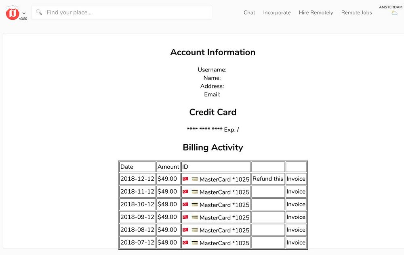Screen dimensions: 404x255
Task: Click the Account Information heading
Action: (213, 52)
